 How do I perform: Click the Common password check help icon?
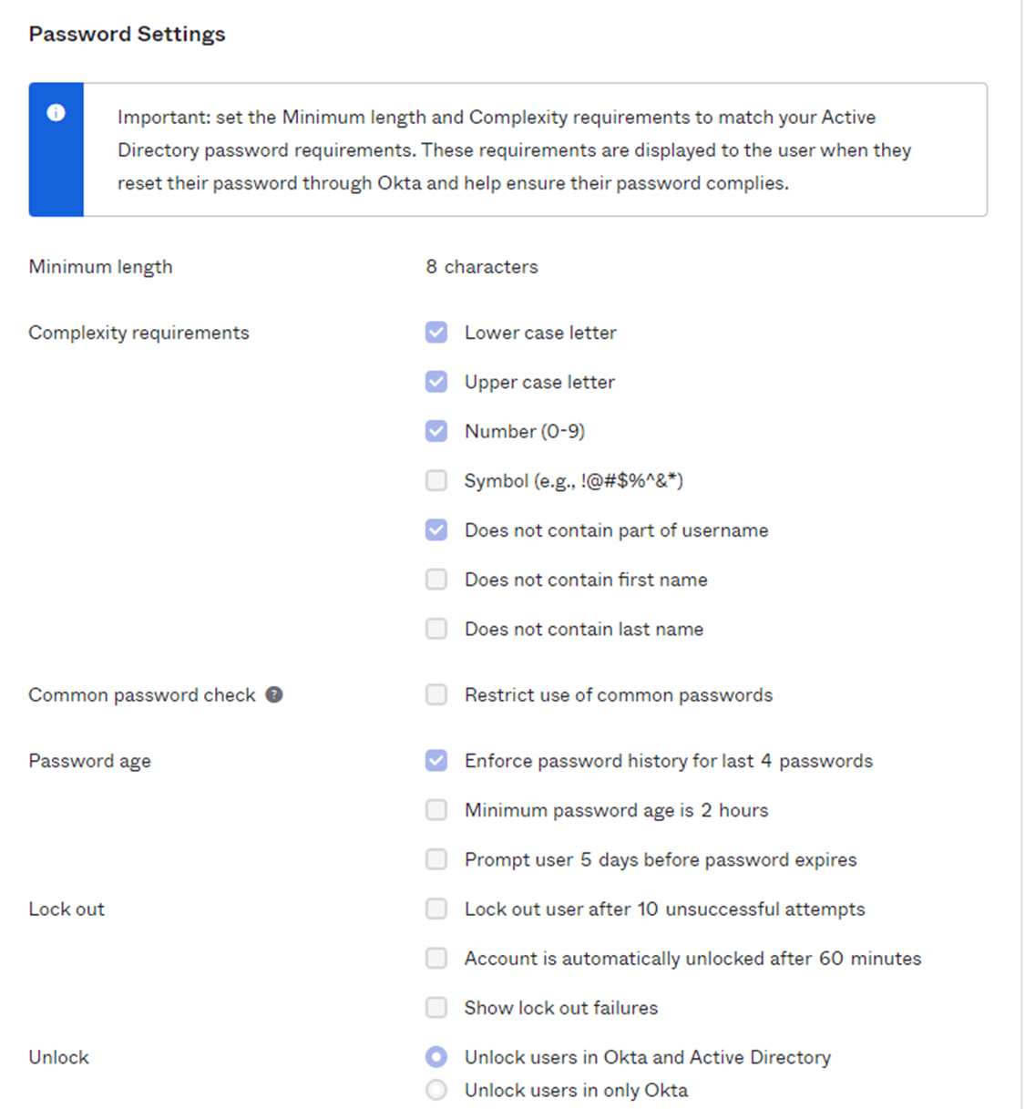coord(274,694)
